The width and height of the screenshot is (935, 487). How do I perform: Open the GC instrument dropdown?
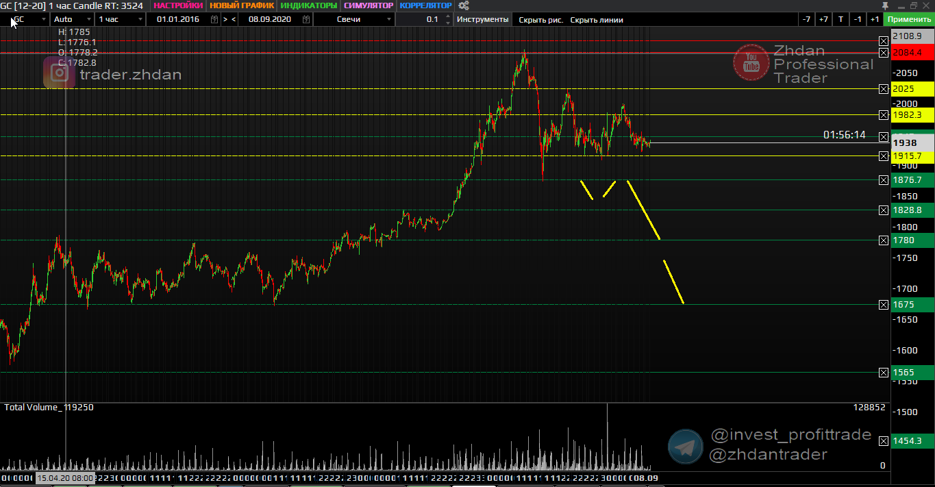click(26, 19)
